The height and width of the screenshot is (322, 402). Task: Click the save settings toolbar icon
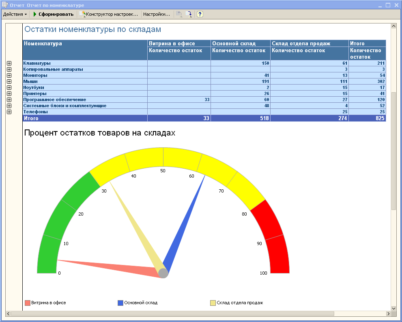point(189,14)
